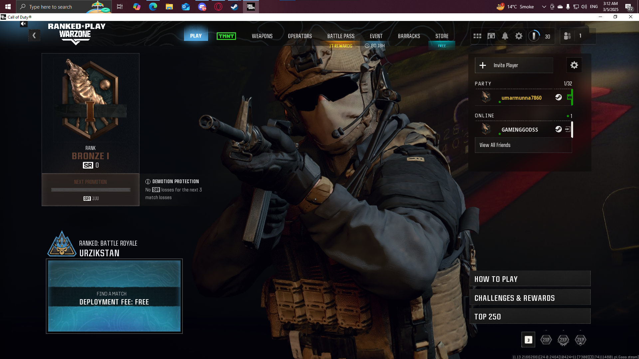This screenshot has height=359, width=639.
Task: Switch to the OPERATORS tab
Action: pos(300,36)
